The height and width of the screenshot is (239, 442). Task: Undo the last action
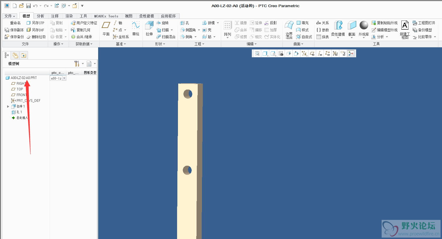(35, 6)
